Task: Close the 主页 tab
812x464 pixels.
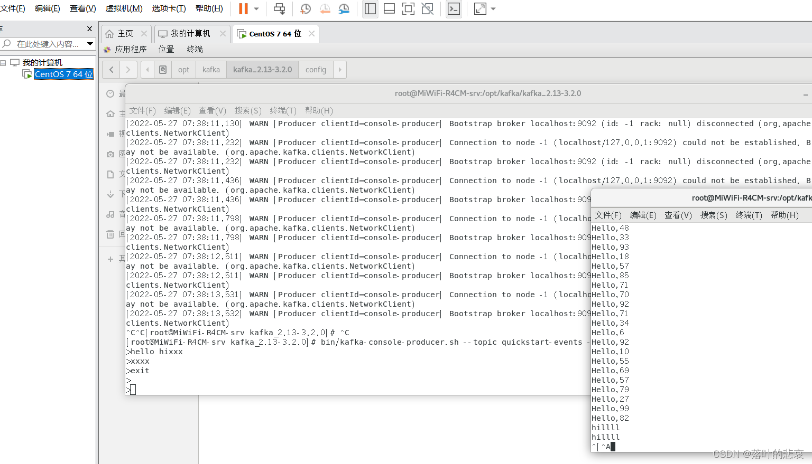Action: (x=144, y=33)
